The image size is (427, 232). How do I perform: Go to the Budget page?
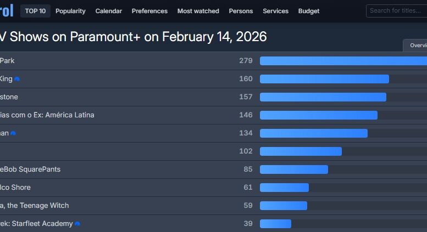point(308,11)
